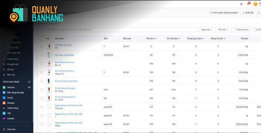Sort by the Đang về kho column

(218, 39)
